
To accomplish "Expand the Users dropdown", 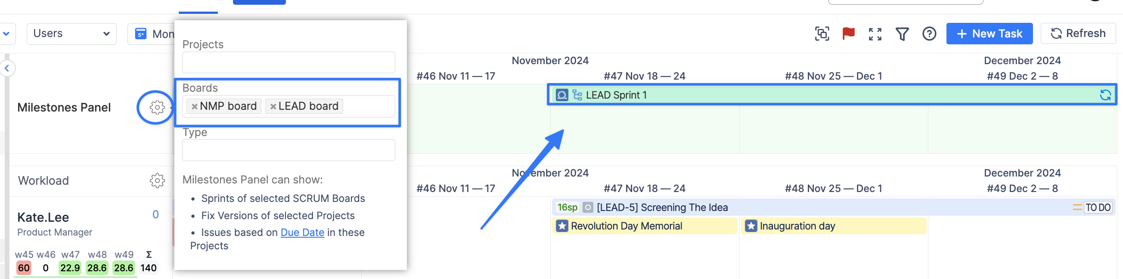I will 71,34.
